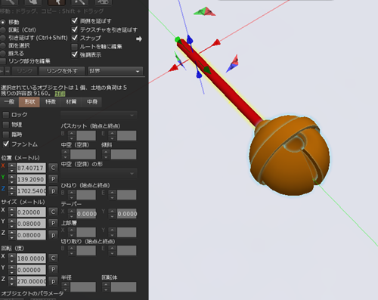Open the shape type dropdown beside ロック
The width and height of the screenshot is (378, 300).
(x=99, y=115)
